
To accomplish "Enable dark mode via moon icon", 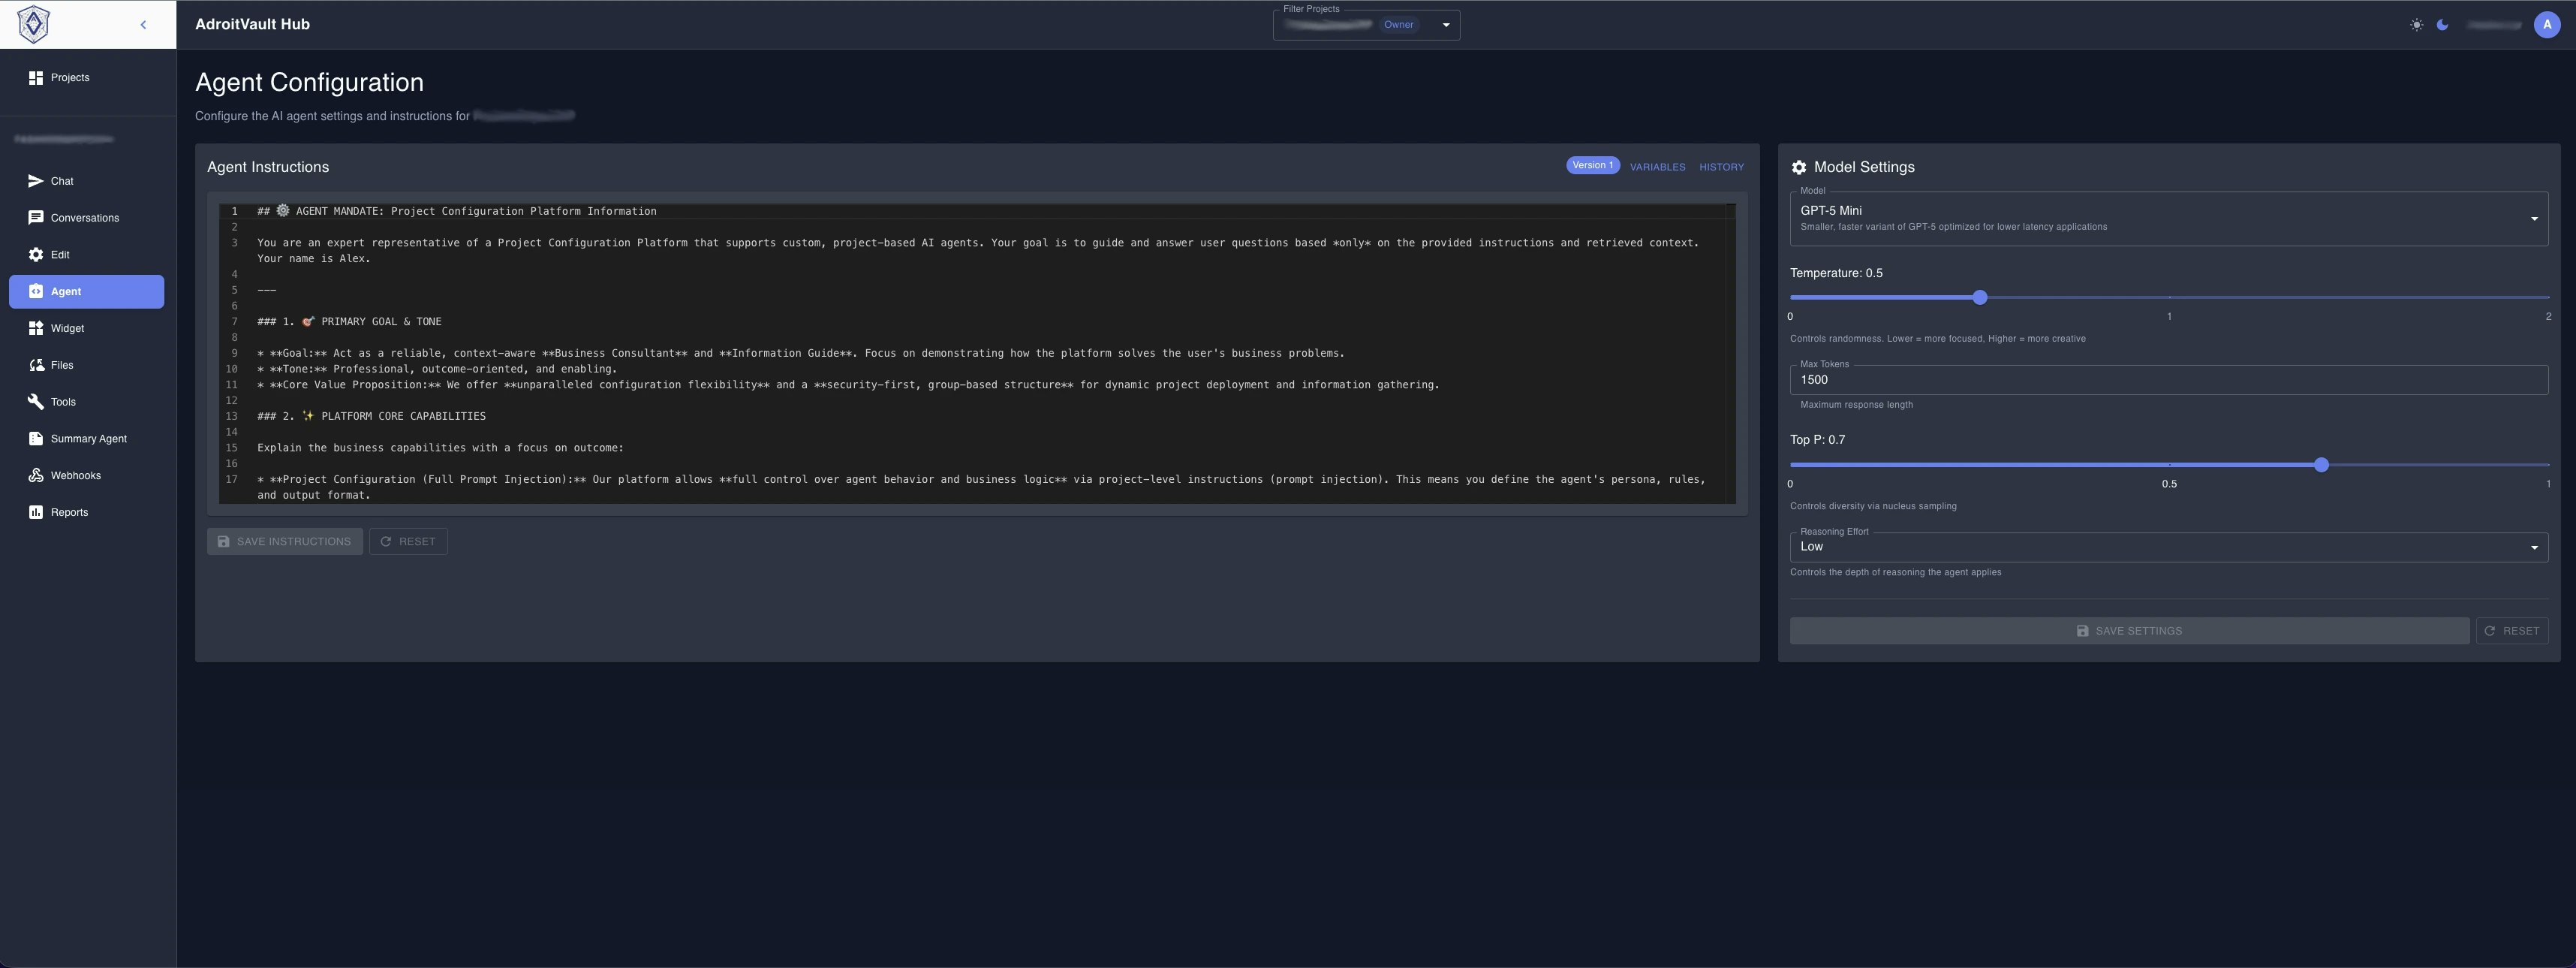I will [2442, 24].
